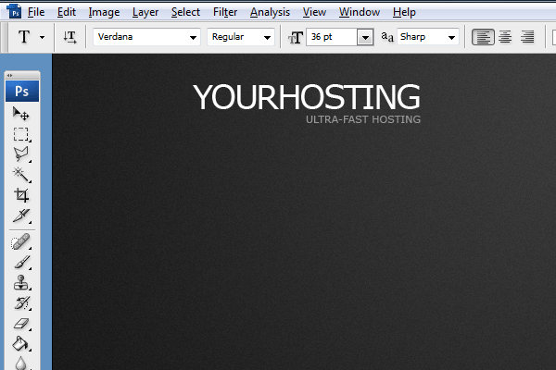The width and height of the screenshot is (556, 370).
Task: Select the Rectangular Marquee tool
Action: pos(21,134)
